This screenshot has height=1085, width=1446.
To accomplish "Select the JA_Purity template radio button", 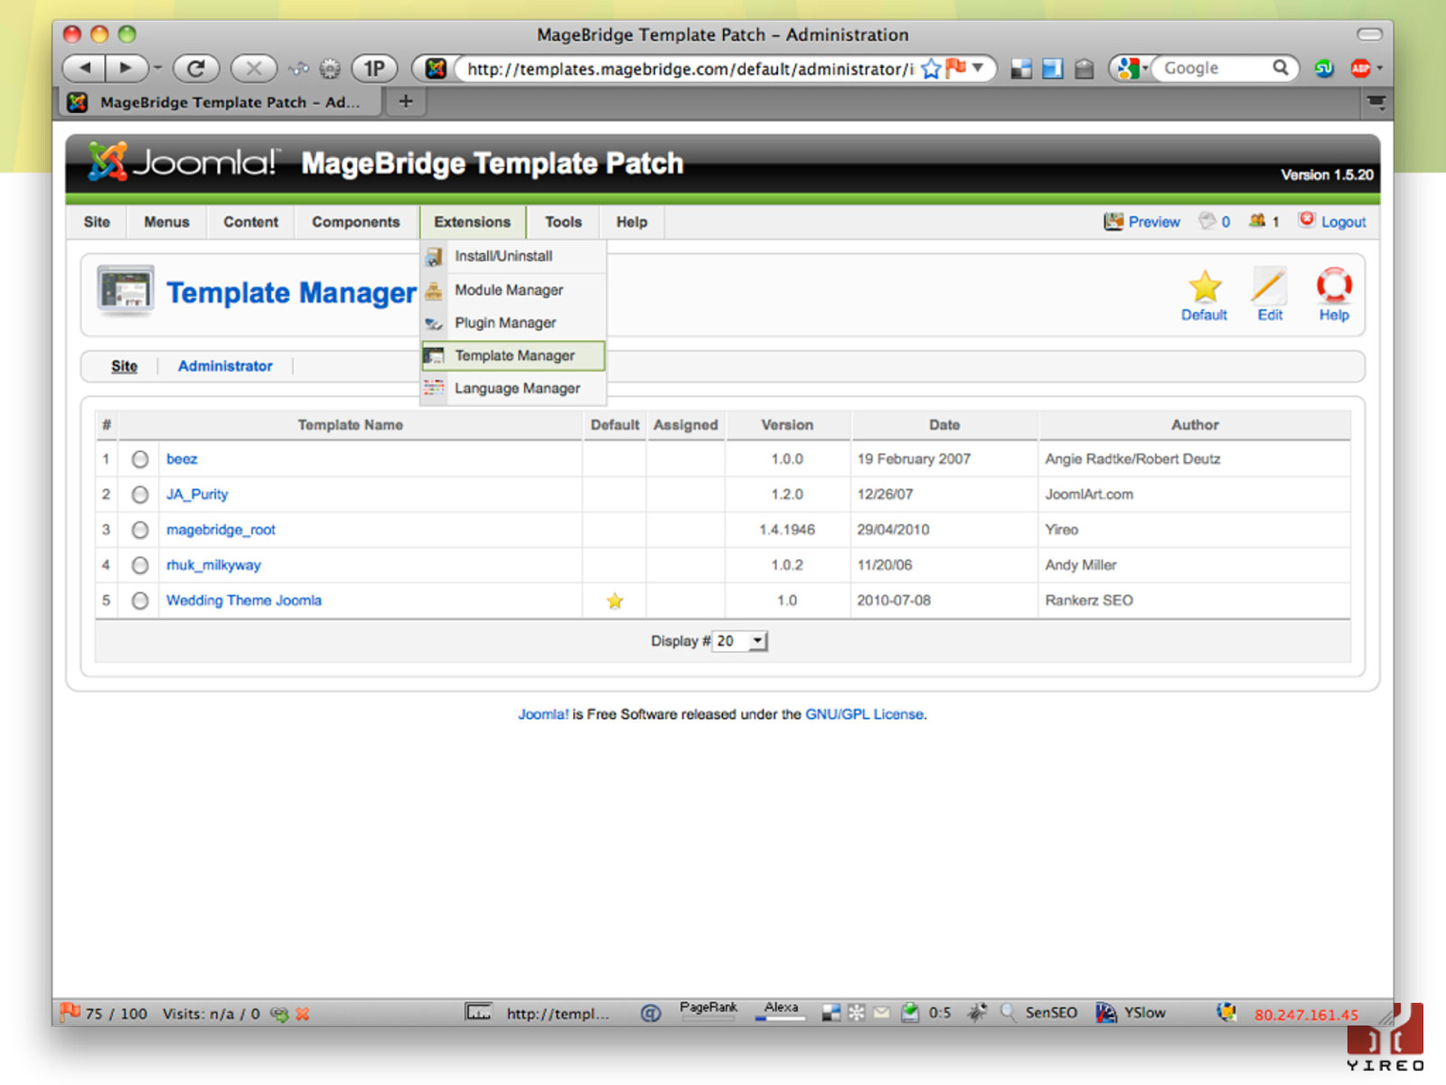I will click(x=140, y=495).
